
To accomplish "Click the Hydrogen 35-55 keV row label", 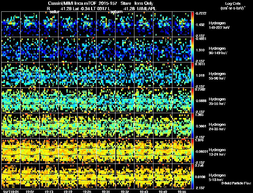I will point(217,101).
